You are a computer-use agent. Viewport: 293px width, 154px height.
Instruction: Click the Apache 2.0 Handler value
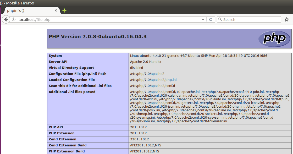146,62
